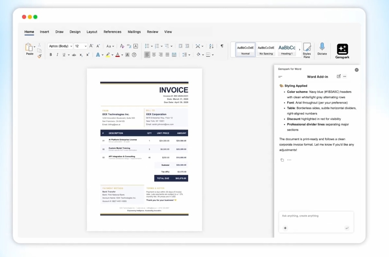Screen dimensions: 389x257
Task: Click the Character Border boxed A icon
Action: [x=136, y=46]
